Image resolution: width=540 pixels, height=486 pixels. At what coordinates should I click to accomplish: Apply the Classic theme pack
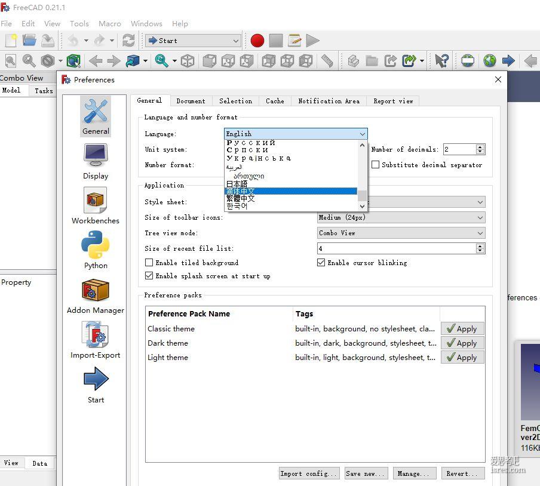coord(462,329)
